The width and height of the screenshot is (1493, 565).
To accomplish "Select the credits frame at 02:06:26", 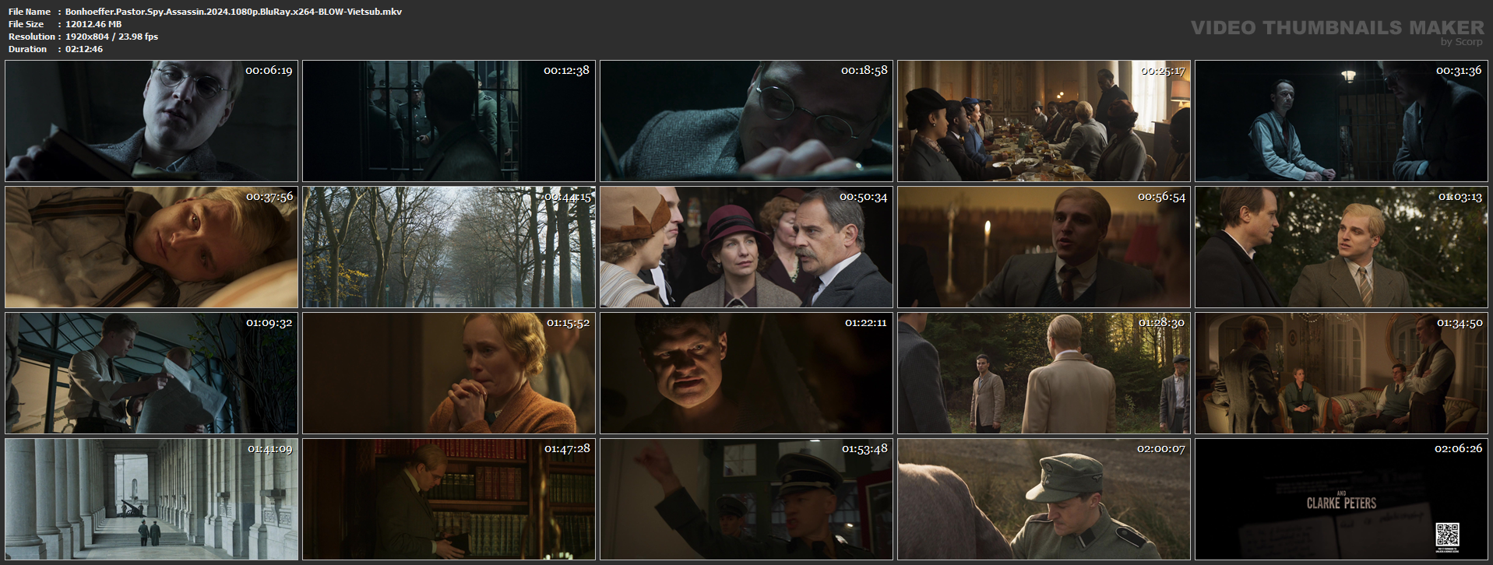I will pos(1341,500).
